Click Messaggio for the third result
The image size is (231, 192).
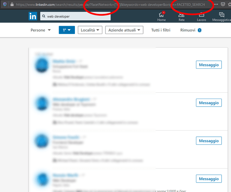(x=209, y=141)
